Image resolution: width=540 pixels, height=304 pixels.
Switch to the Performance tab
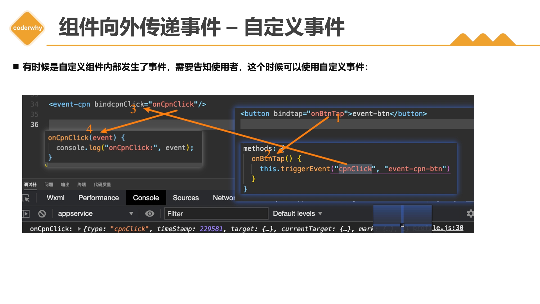point(98,198)
